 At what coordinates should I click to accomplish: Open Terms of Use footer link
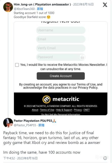(x=47, y=110)
